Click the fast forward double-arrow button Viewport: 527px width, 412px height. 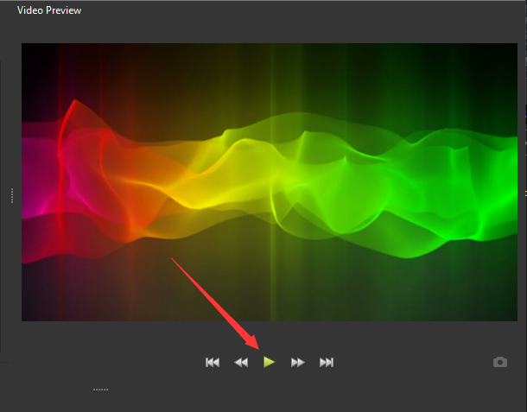(x=297, y=363)
